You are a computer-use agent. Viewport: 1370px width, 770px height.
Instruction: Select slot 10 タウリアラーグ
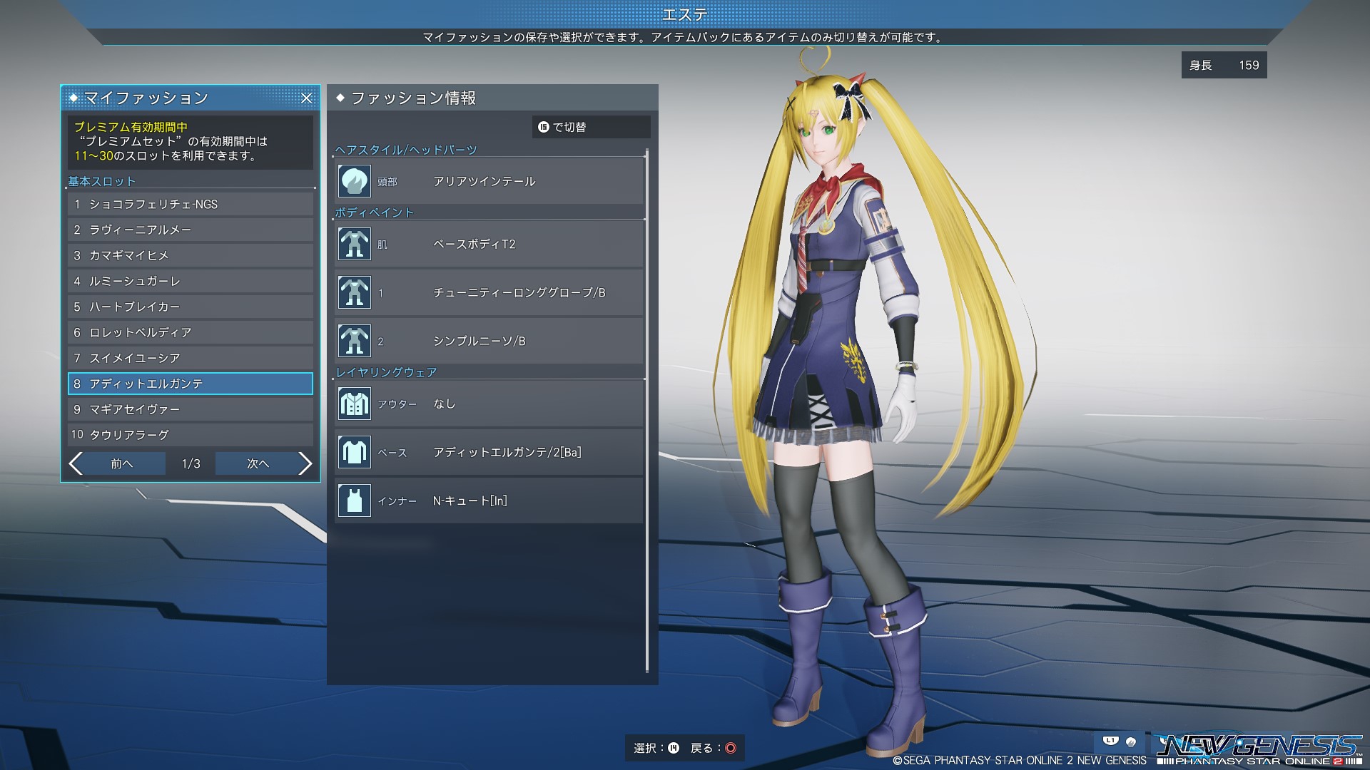[x=191, y=435]
